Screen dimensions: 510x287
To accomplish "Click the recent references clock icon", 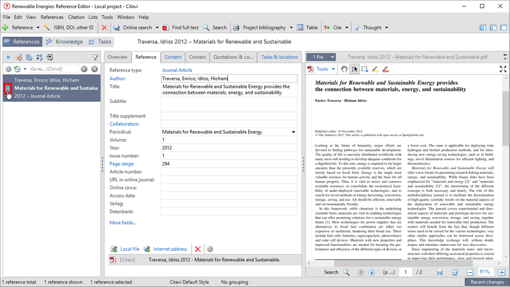I will pyautogui.click(x=17, y=69).
